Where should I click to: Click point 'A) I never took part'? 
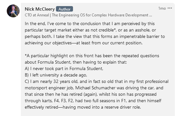[64, 68]
